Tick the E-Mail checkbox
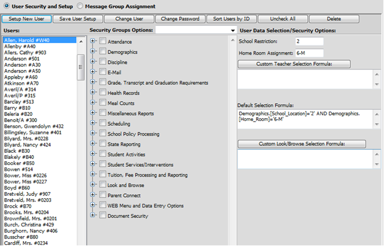 click(103, 72)
